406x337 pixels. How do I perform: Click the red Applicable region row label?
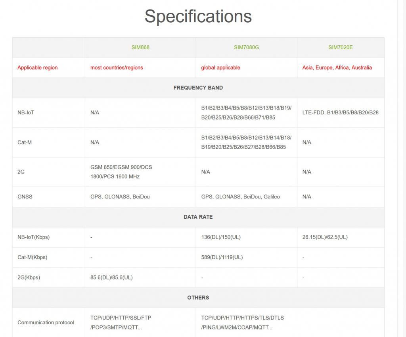pos(38,67)
